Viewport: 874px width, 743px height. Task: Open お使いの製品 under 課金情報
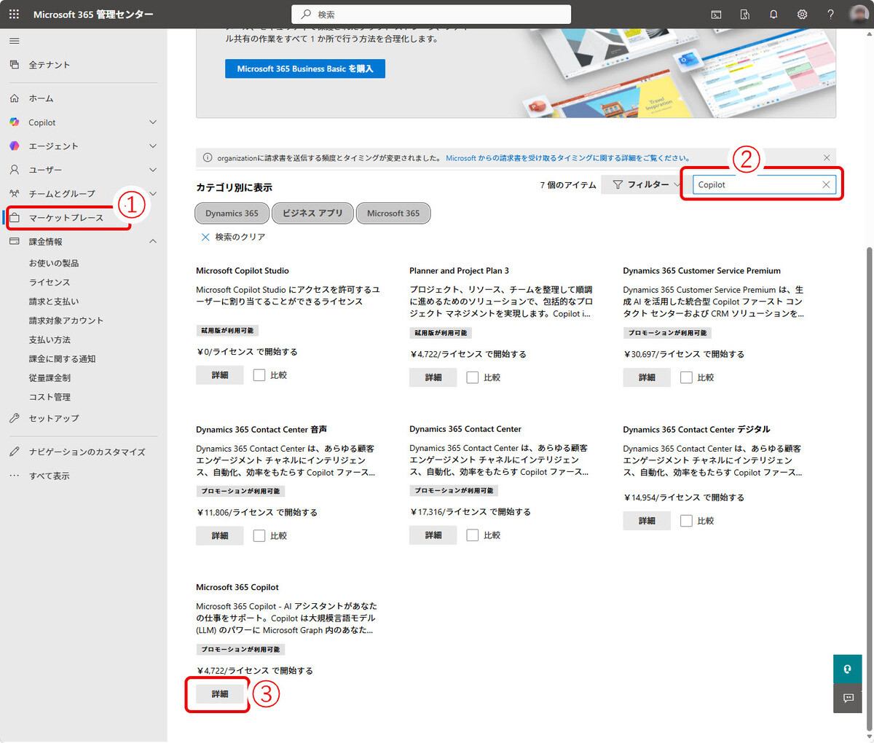[54, 263]
